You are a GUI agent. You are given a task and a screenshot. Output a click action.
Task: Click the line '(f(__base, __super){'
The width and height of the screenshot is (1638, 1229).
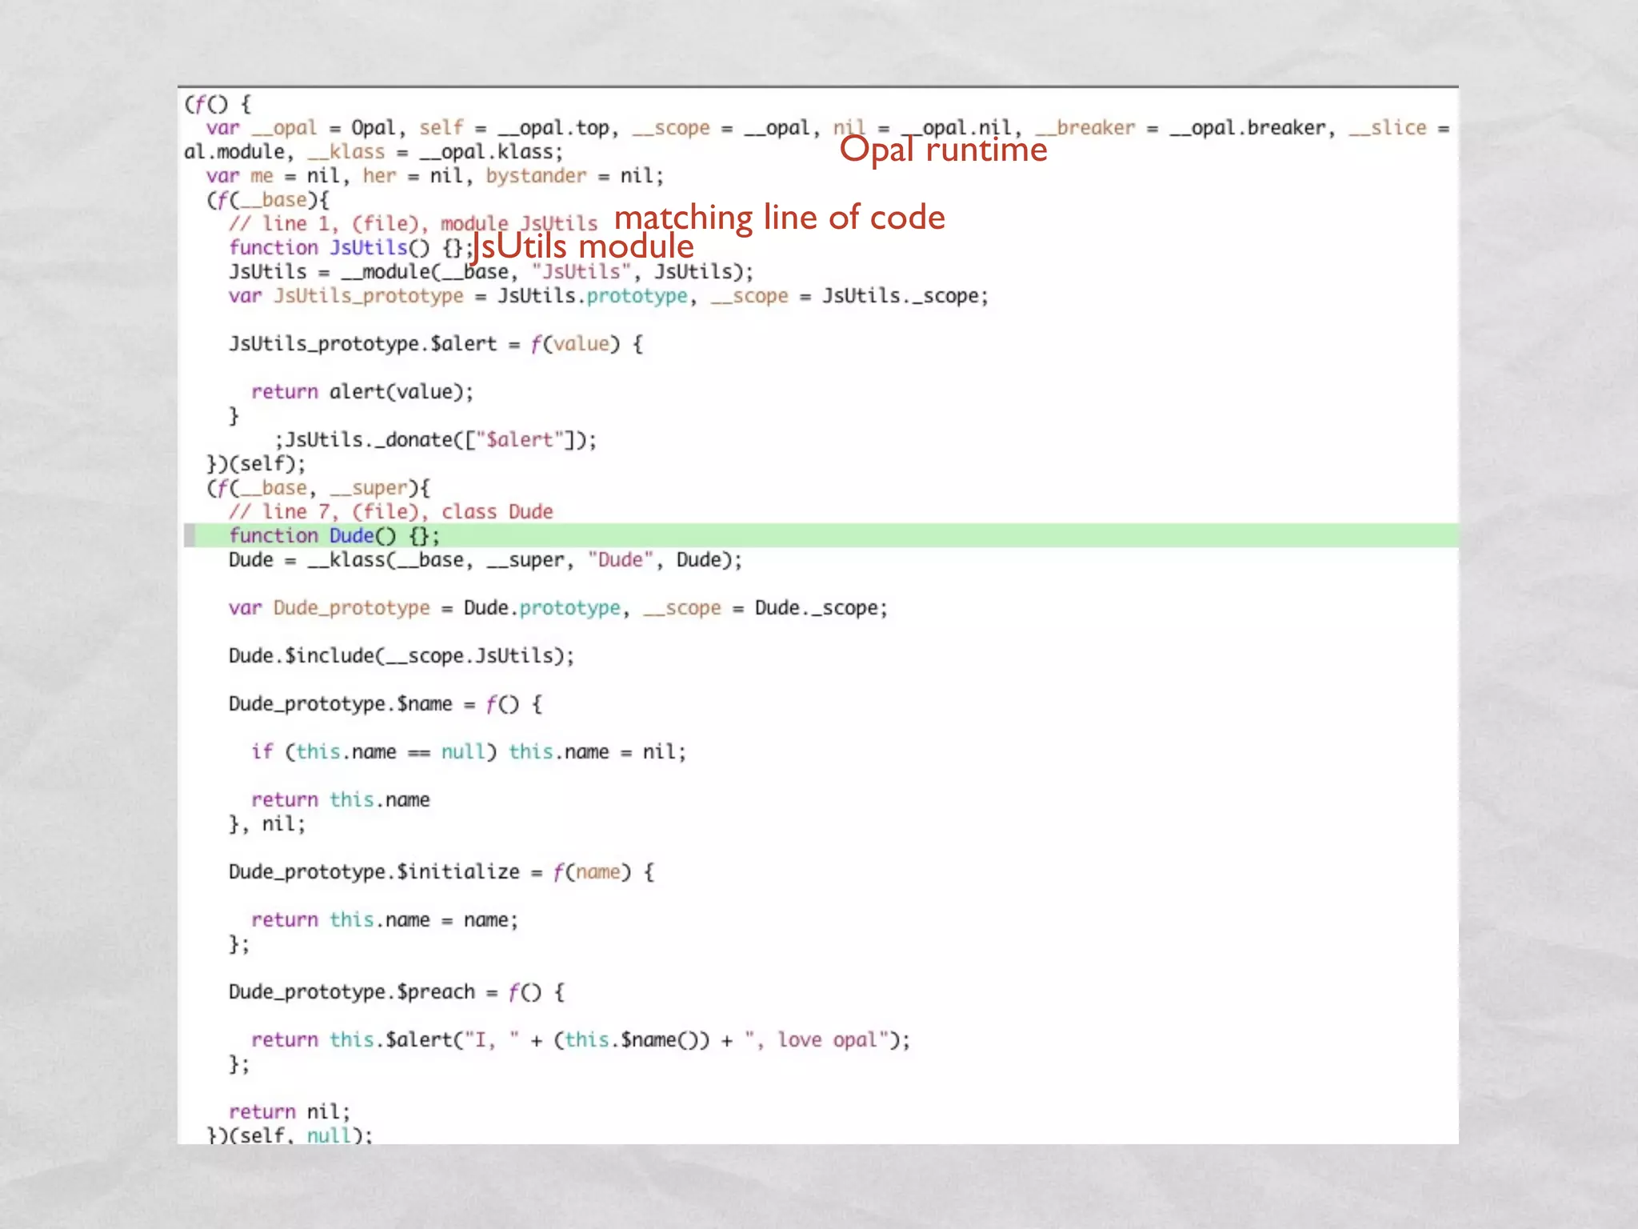tap(318, 487)
